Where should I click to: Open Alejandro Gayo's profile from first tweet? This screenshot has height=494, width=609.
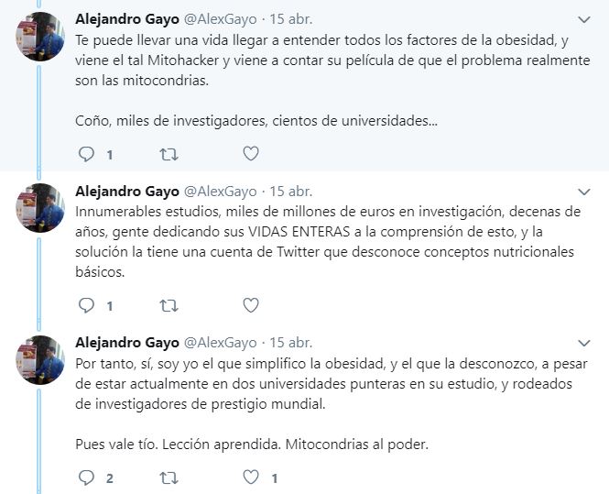coord(126,18)
